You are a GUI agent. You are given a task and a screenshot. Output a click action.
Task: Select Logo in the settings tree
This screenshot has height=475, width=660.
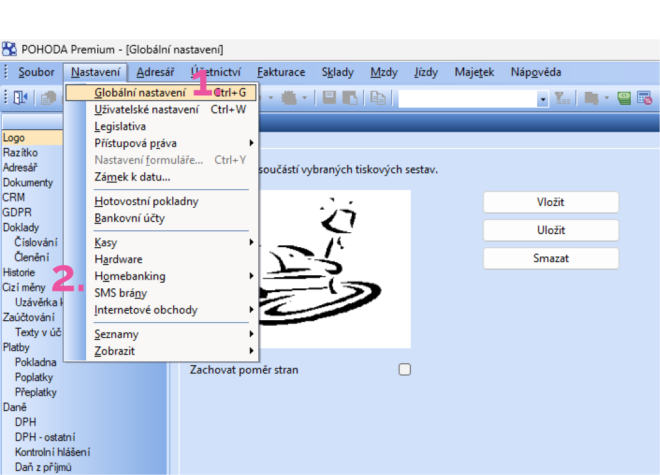coord(14,138)
